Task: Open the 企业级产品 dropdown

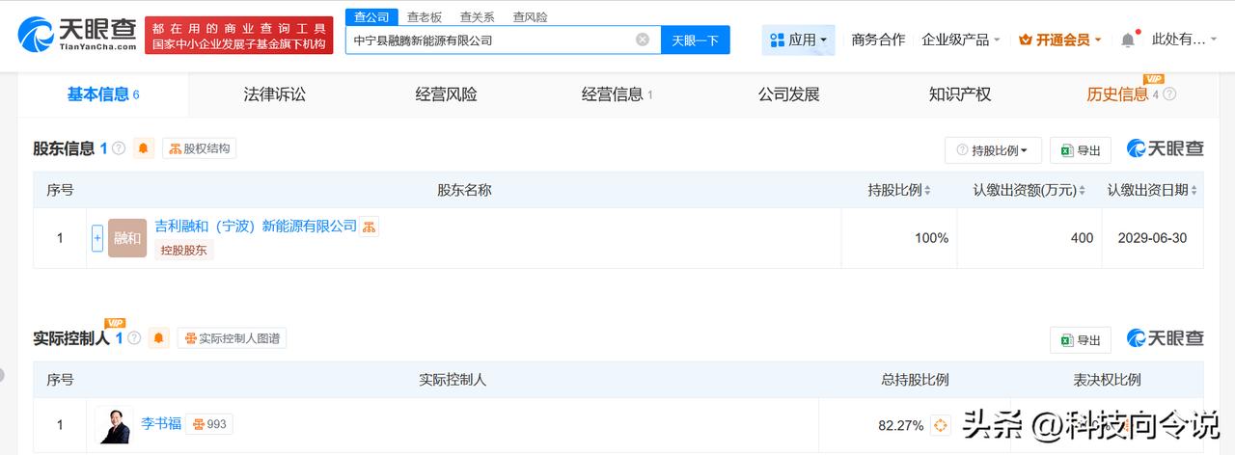Action: point(961,40)
